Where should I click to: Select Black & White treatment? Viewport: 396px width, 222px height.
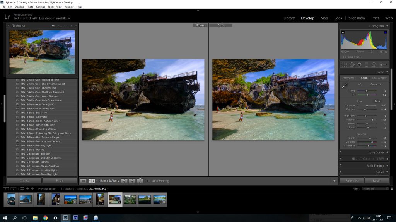coord(379,78)
